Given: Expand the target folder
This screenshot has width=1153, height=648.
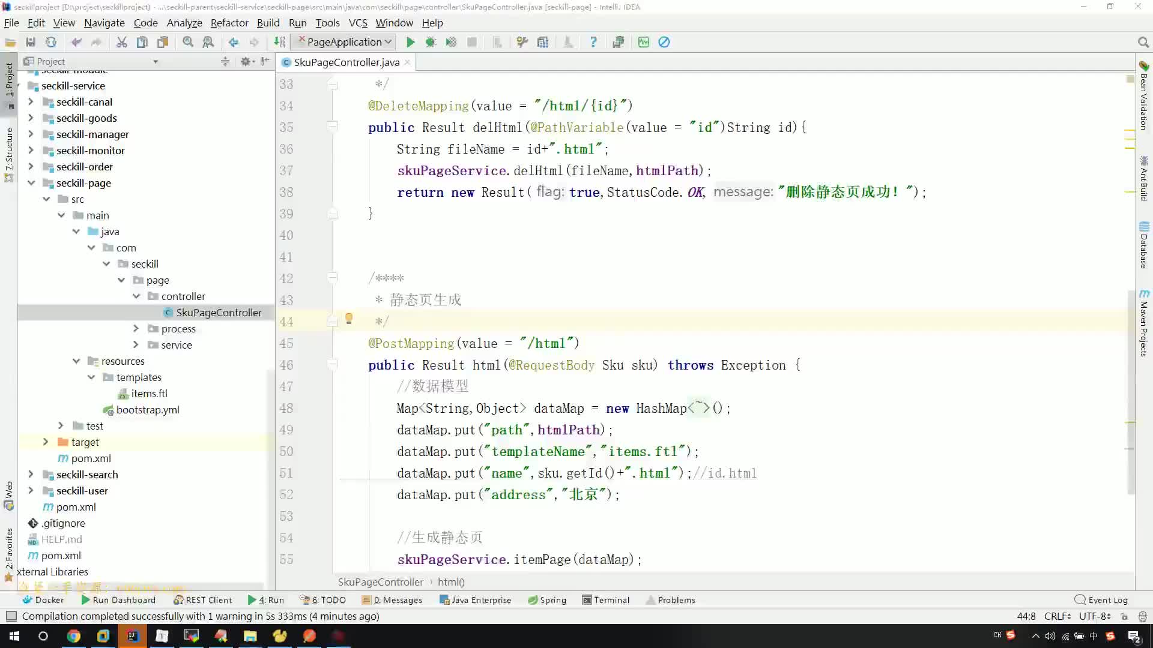Looking at the screenshot, I should click(x=46, y=442).
